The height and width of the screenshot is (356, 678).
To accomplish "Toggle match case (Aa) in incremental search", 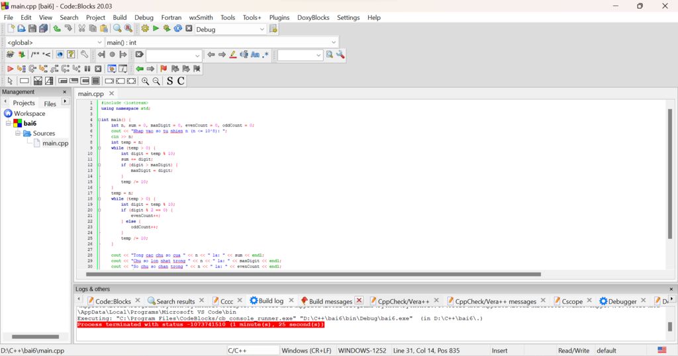I will pos(255,54).
